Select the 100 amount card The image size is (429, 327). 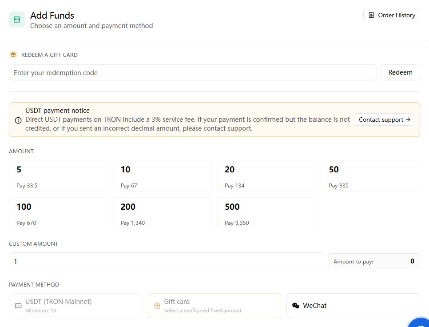[x=58, y=213]
